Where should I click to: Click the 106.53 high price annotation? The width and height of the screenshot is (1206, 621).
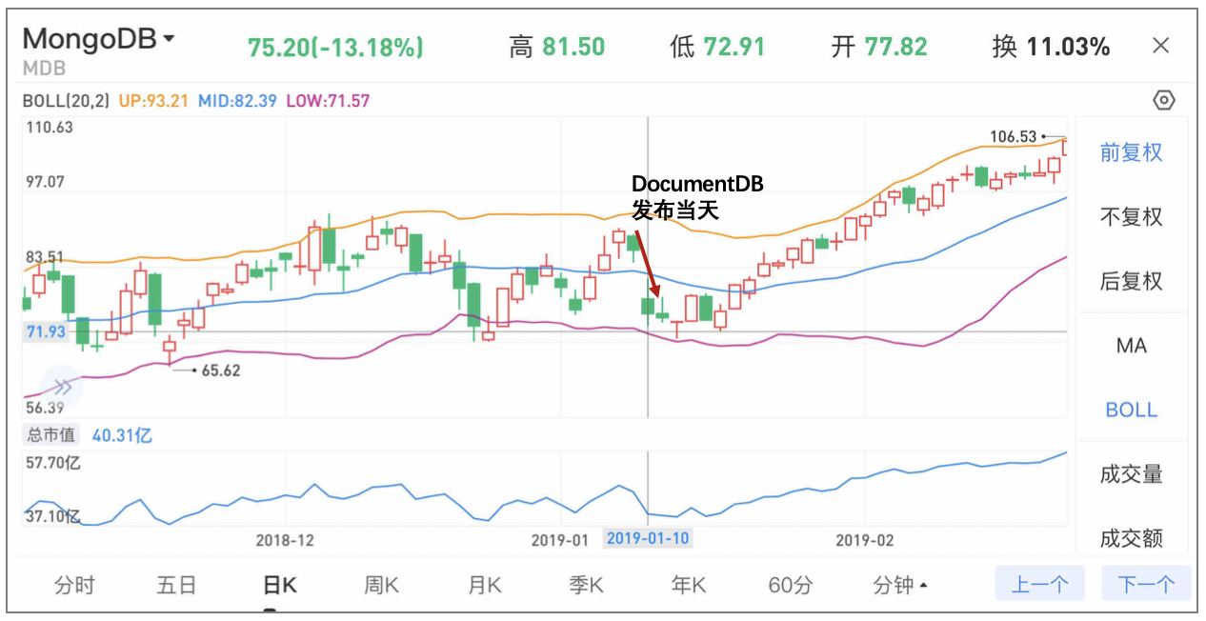point(1013,137)
